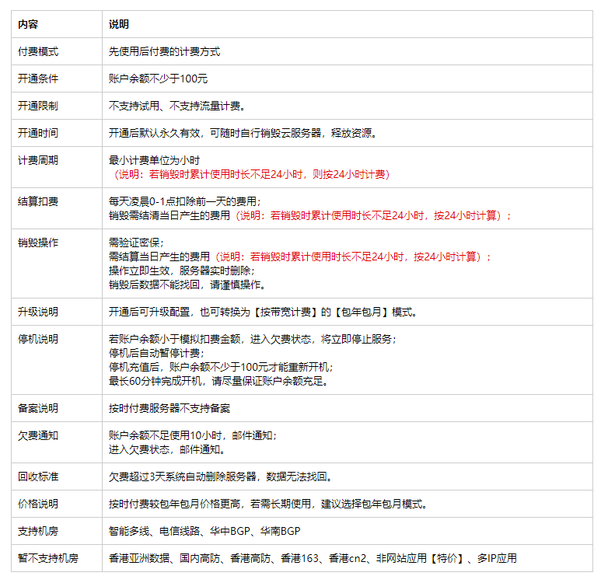Screen dimensions: 601x576
Task: Select the 结算扣费 row label
Action: (38, 201)
